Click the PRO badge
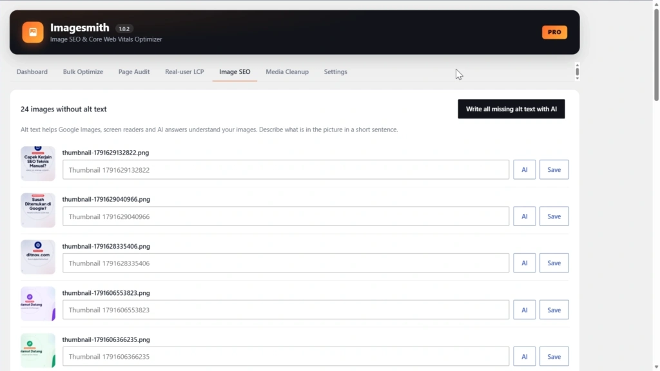Viewport: 660px width, 371px height. (554, 32)
